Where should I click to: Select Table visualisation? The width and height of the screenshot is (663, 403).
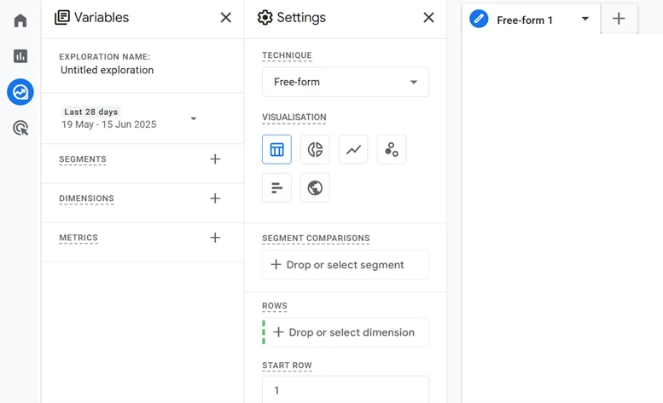tap(277, 149)
